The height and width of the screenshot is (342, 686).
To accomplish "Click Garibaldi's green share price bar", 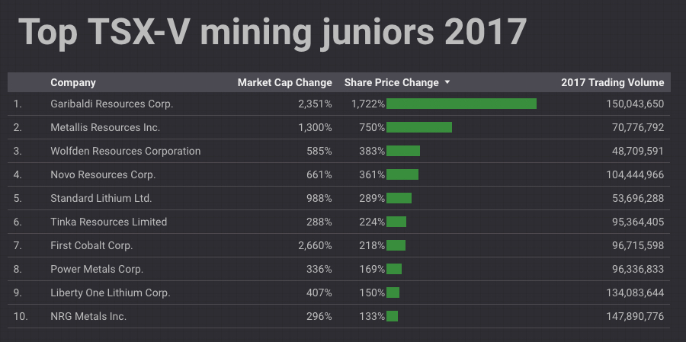I will pos(461,104).
